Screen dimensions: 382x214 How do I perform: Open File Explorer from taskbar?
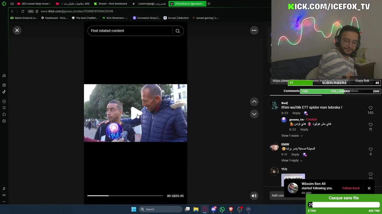[x=196, y=209]
